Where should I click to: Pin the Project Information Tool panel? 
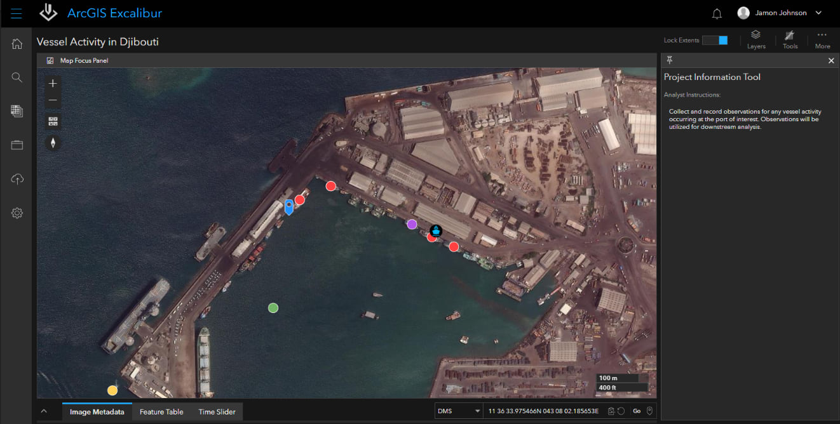[x=669, y=60]
